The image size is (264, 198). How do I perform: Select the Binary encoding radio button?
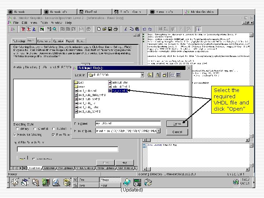coord(17,129)
